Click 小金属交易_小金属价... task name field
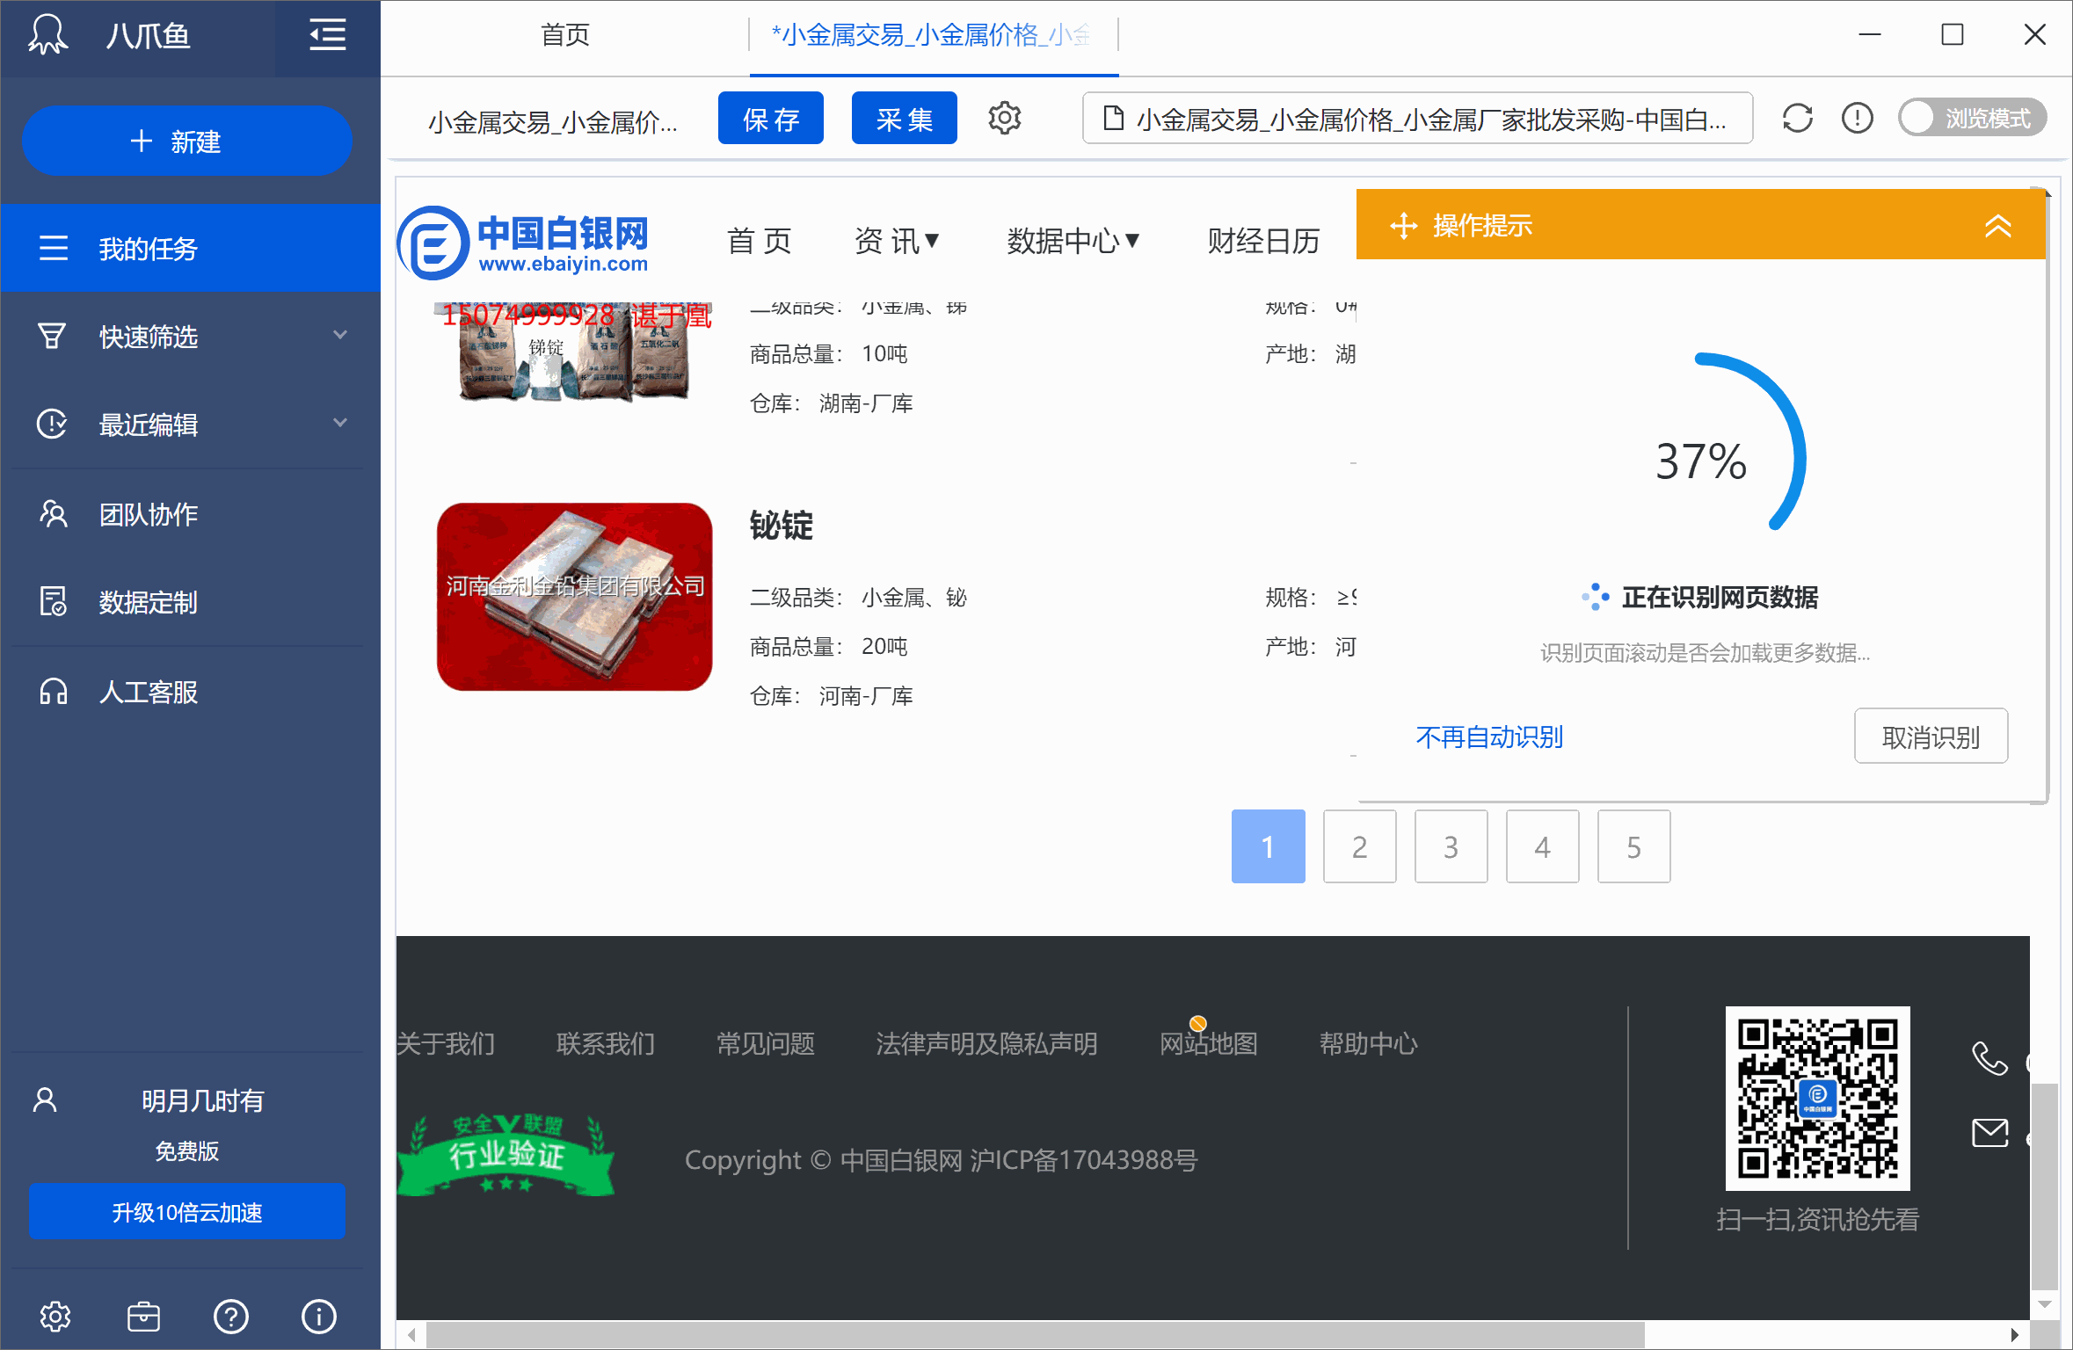Viewport: 2073px width, 1350px height. tap(553, 121)
